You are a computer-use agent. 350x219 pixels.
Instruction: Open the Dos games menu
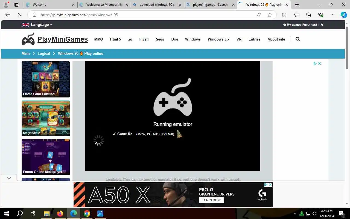coord(175,39)
